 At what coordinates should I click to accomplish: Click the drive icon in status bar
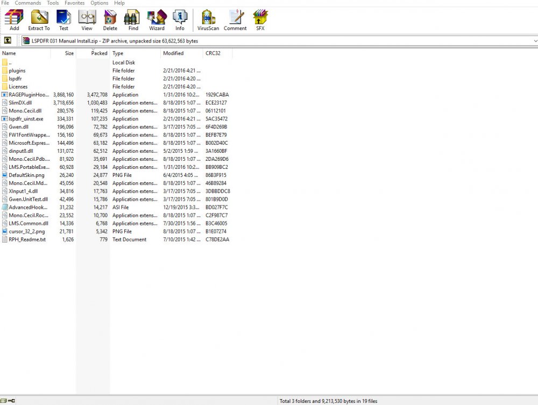click(3, 401)
